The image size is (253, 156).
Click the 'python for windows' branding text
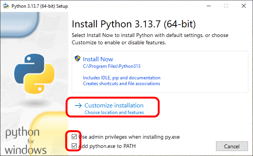pyautogui.click(x=26, y=141)
